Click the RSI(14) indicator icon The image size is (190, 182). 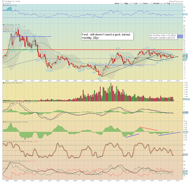[4, 5]
